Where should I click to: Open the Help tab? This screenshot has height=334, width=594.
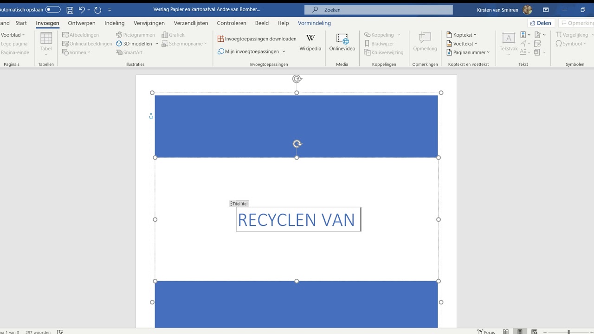283,23
